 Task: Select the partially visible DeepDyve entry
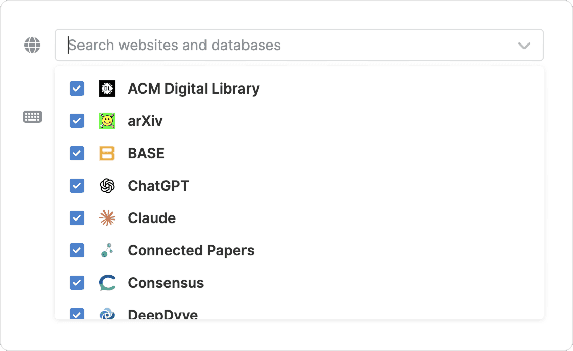[x=162, y=314]
